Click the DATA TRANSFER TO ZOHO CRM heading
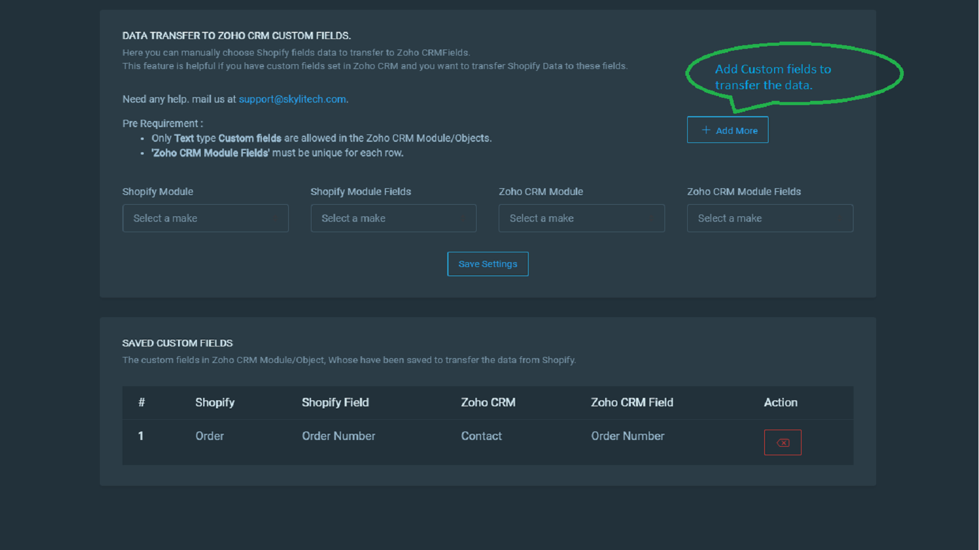The height and width of the screenshot is (550, 979). (x=237, y=35)
